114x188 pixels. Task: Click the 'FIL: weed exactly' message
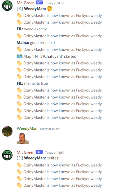pyautogui.click(x=32, y=29)
